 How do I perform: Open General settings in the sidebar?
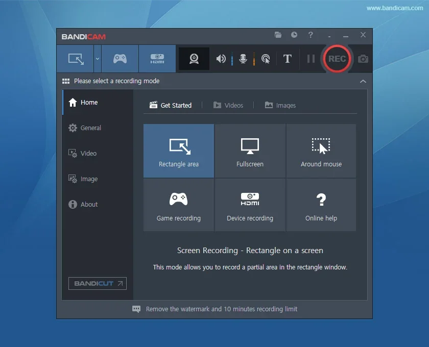pyautogui.click(x=89, y=128)
